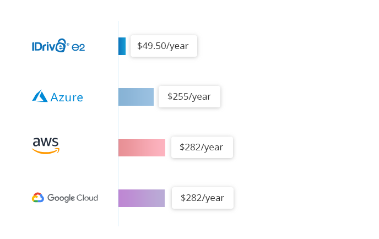The height and width of the screenshot is (239, 379).
Task: Click the IDrive e2 logo
Action: click(58, 45)
